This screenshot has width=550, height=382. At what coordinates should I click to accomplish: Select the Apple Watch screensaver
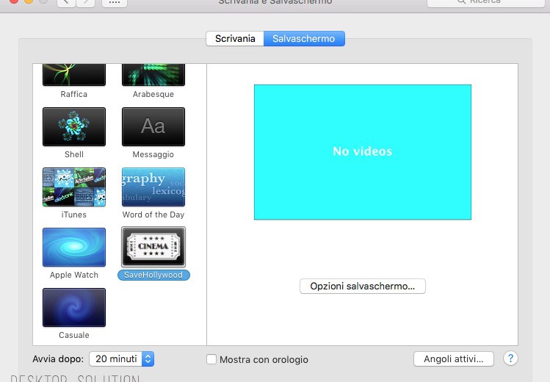point(73,247)
